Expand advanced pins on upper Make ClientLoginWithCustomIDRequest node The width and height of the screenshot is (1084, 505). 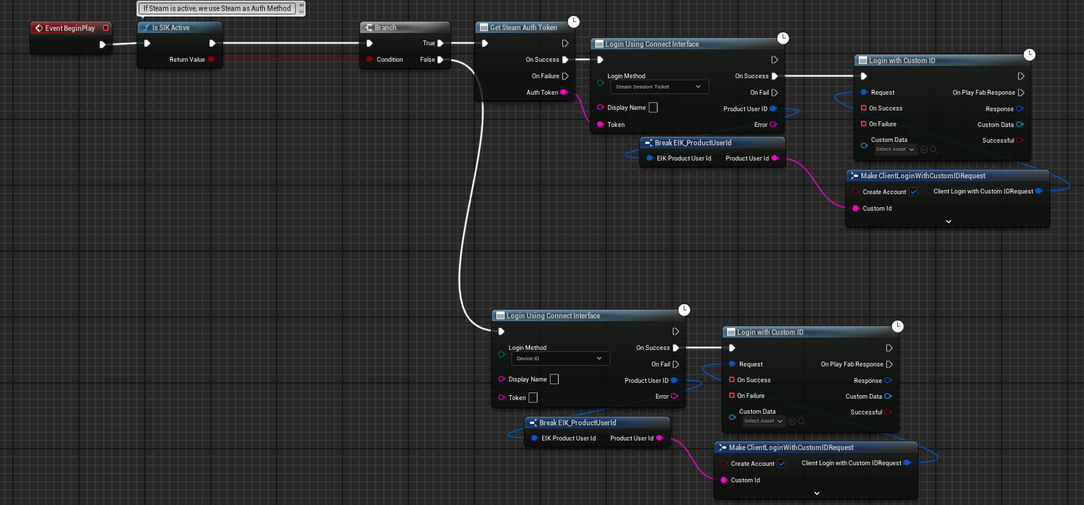(949, 222)
